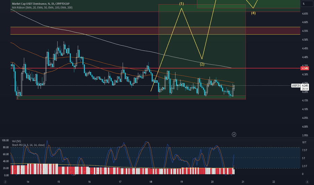Screen dimensions: 314x185
Task: Click date 20 on the time axis
Action: 212,182
